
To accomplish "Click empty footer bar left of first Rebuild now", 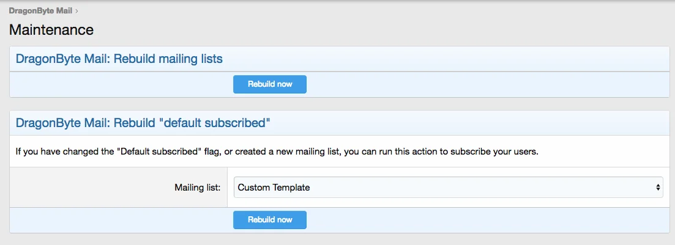I will pos(122,84).
